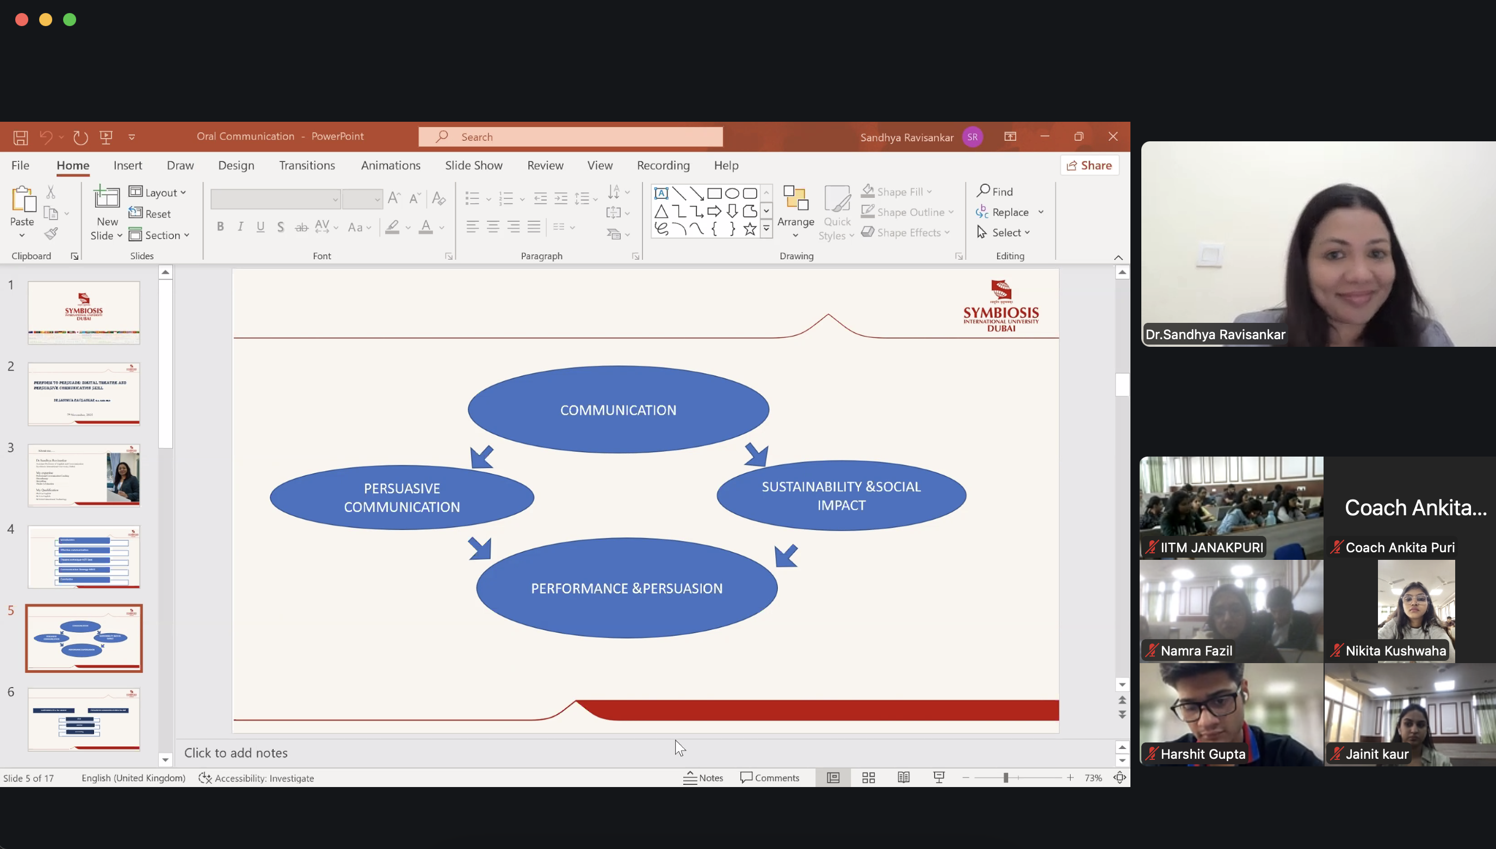Collapse the ribbon with the chevron
Viewport: 1496px width, 849px height.
(1118, 257)
